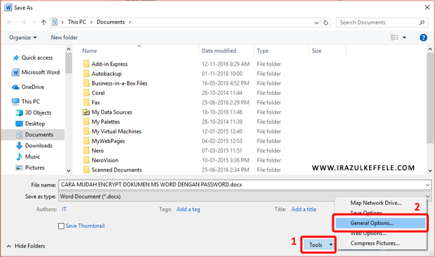Select the NeroVision folder
This screenshot has height=257, width=435.
pyautogui.click(x=101, y=160)
